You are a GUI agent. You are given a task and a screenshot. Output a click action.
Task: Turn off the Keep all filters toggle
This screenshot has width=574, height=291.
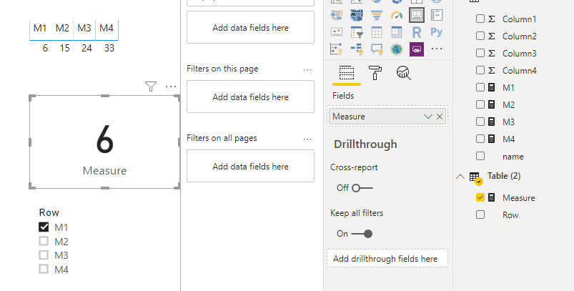click(x=362, y=234)
